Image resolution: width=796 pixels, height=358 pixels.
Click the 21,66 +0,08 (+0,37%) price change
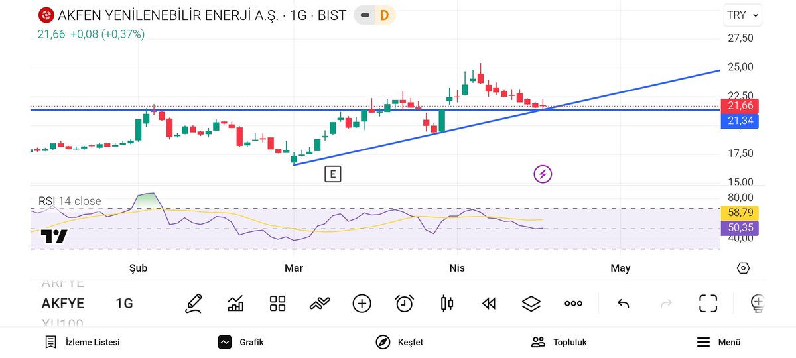click(x=91, y=34)
